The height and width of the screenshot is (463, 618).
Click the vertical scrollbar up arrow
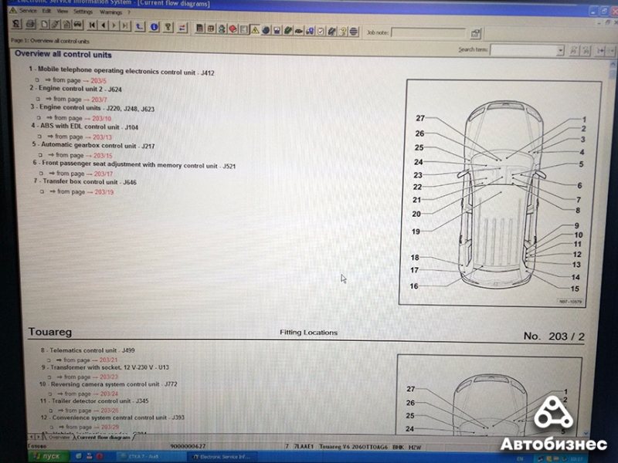[x=613, y=63]
